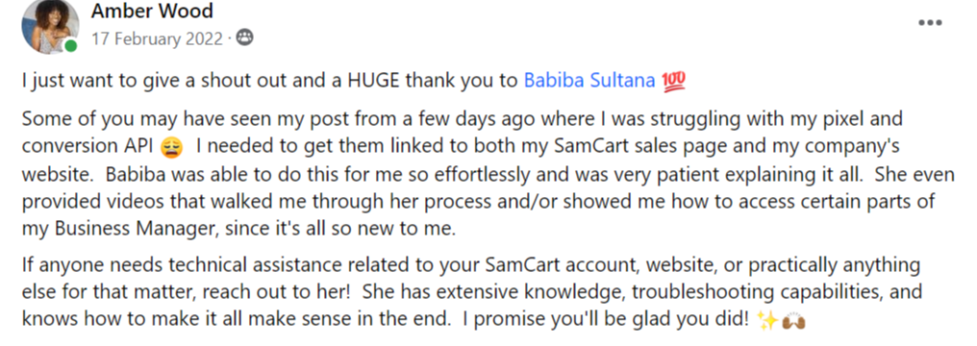Click the red 100 emoji
The image size is (977, 346).
[674, 81]
